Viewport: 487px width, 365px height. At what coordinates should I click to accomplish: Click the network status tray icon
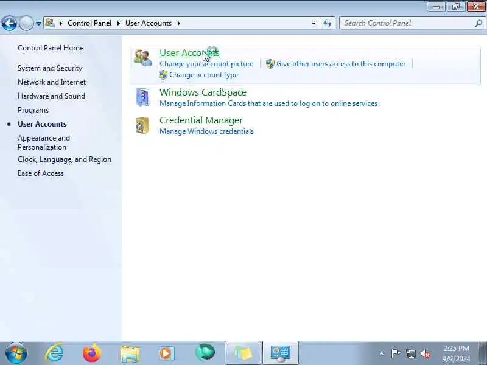click(x=411, y=353)
